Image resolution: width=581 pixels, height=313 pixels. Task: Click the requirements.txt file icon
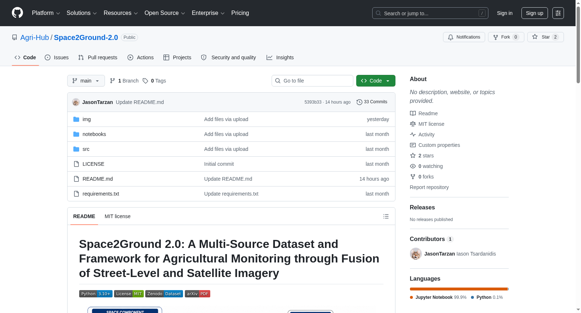pyautogui.click(x=76, y=194)
